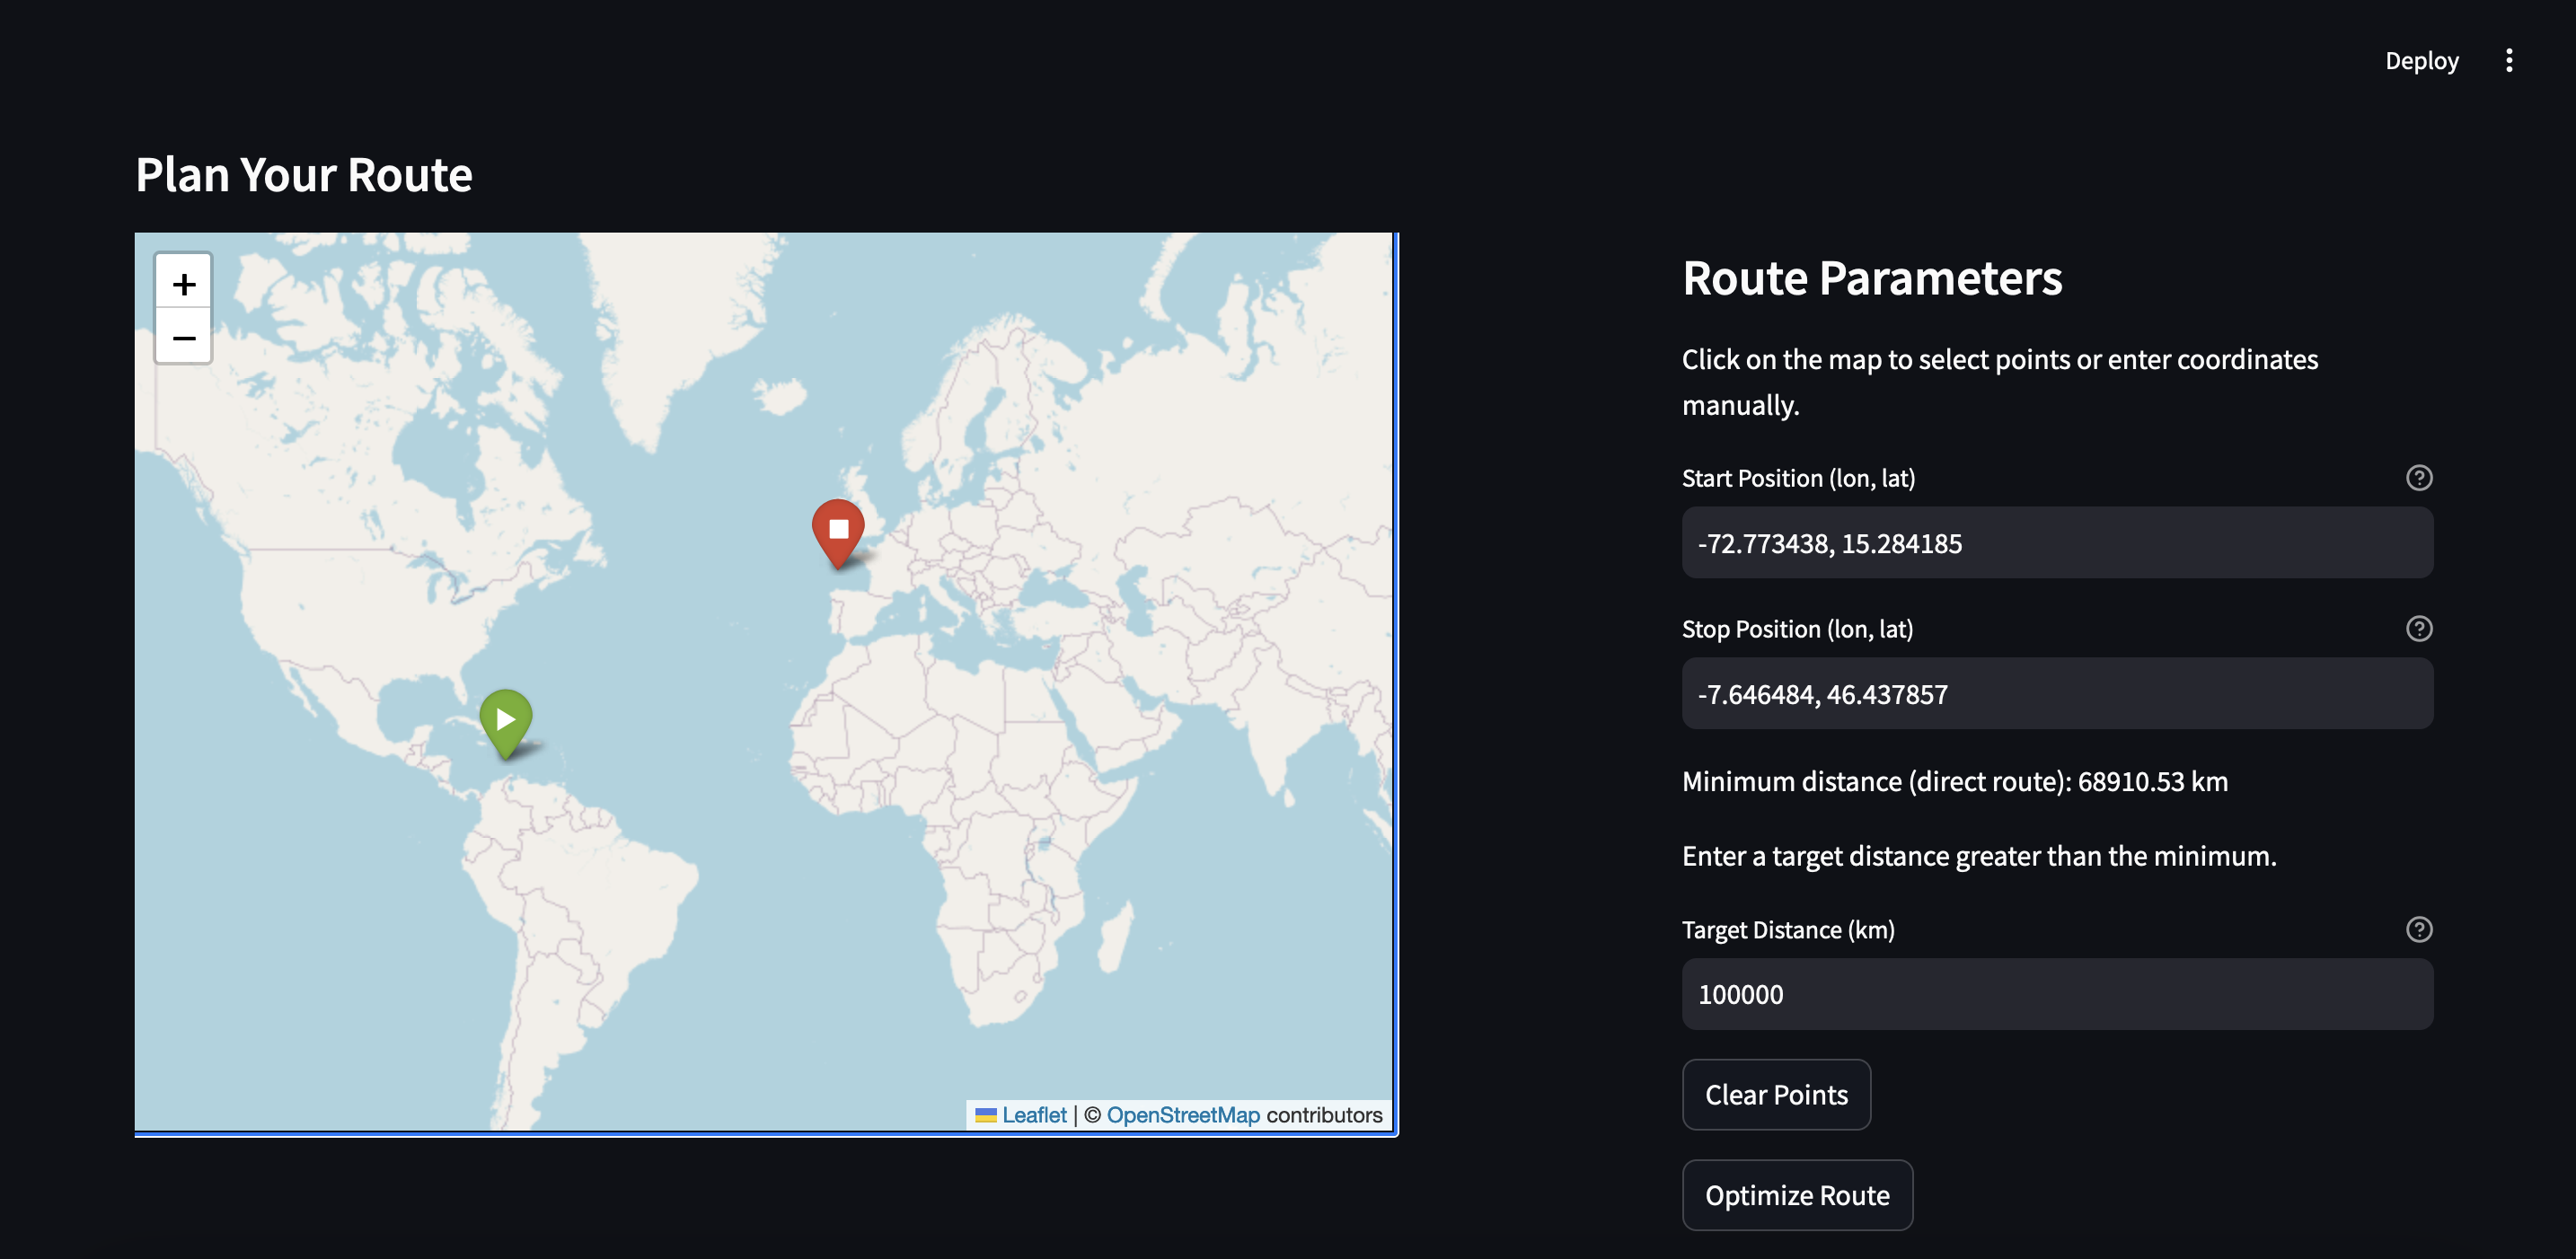2576x1259 pixels.
Task: Click the red stop marker pin
Action: 838,528
